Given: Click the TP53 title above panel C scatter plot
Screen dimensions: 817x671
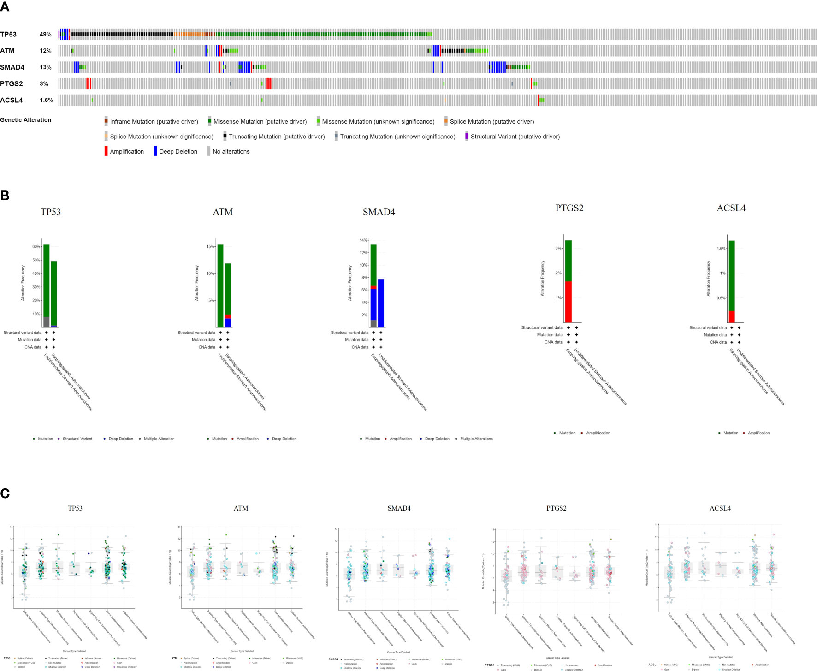Looking at the screenshot, I should 75,508.
